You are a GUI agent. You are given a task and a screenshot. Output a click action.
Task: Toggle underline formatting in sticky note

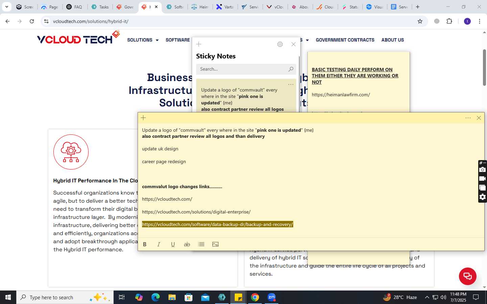click(173, 244)
